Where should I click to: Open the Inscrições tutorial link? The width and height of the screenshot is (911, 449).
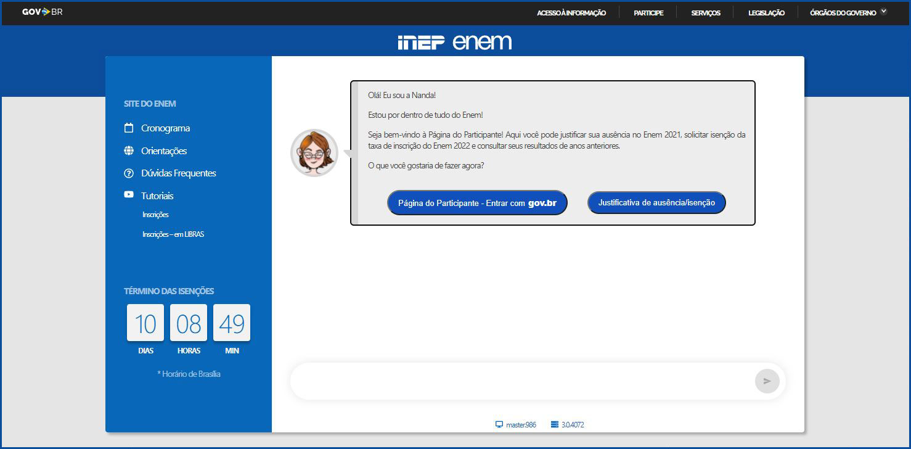click(155, 215)
